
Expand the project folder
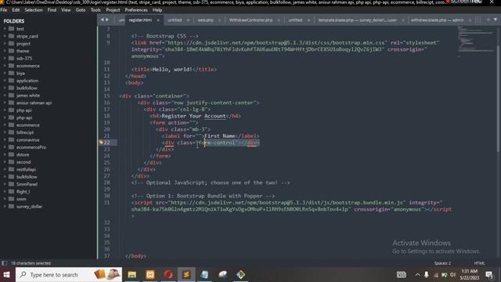point(5,44)
